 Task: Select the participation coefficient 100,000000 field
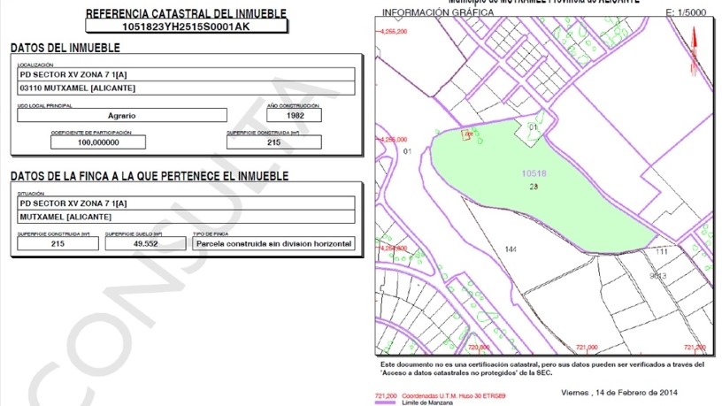pyautogui.click(x=97, y=142)
